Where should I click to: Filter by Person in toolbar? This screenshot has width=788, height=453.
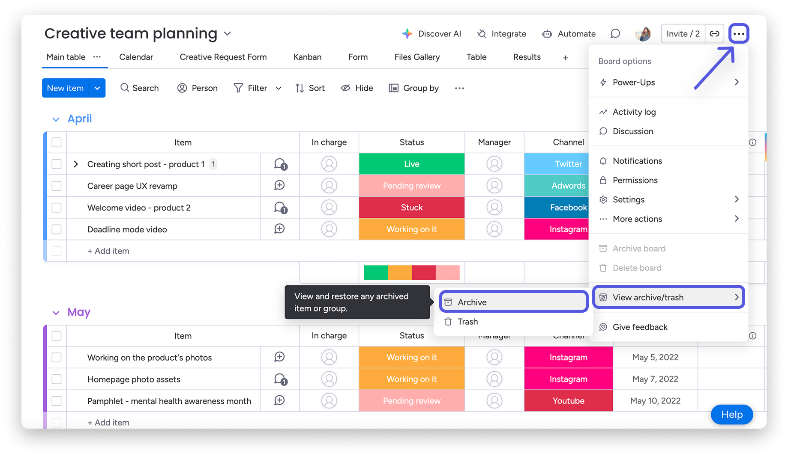pyautogui.click(x=197, y=88)
